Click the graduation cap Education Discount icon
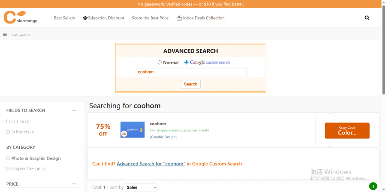 (x=85, y=18)
